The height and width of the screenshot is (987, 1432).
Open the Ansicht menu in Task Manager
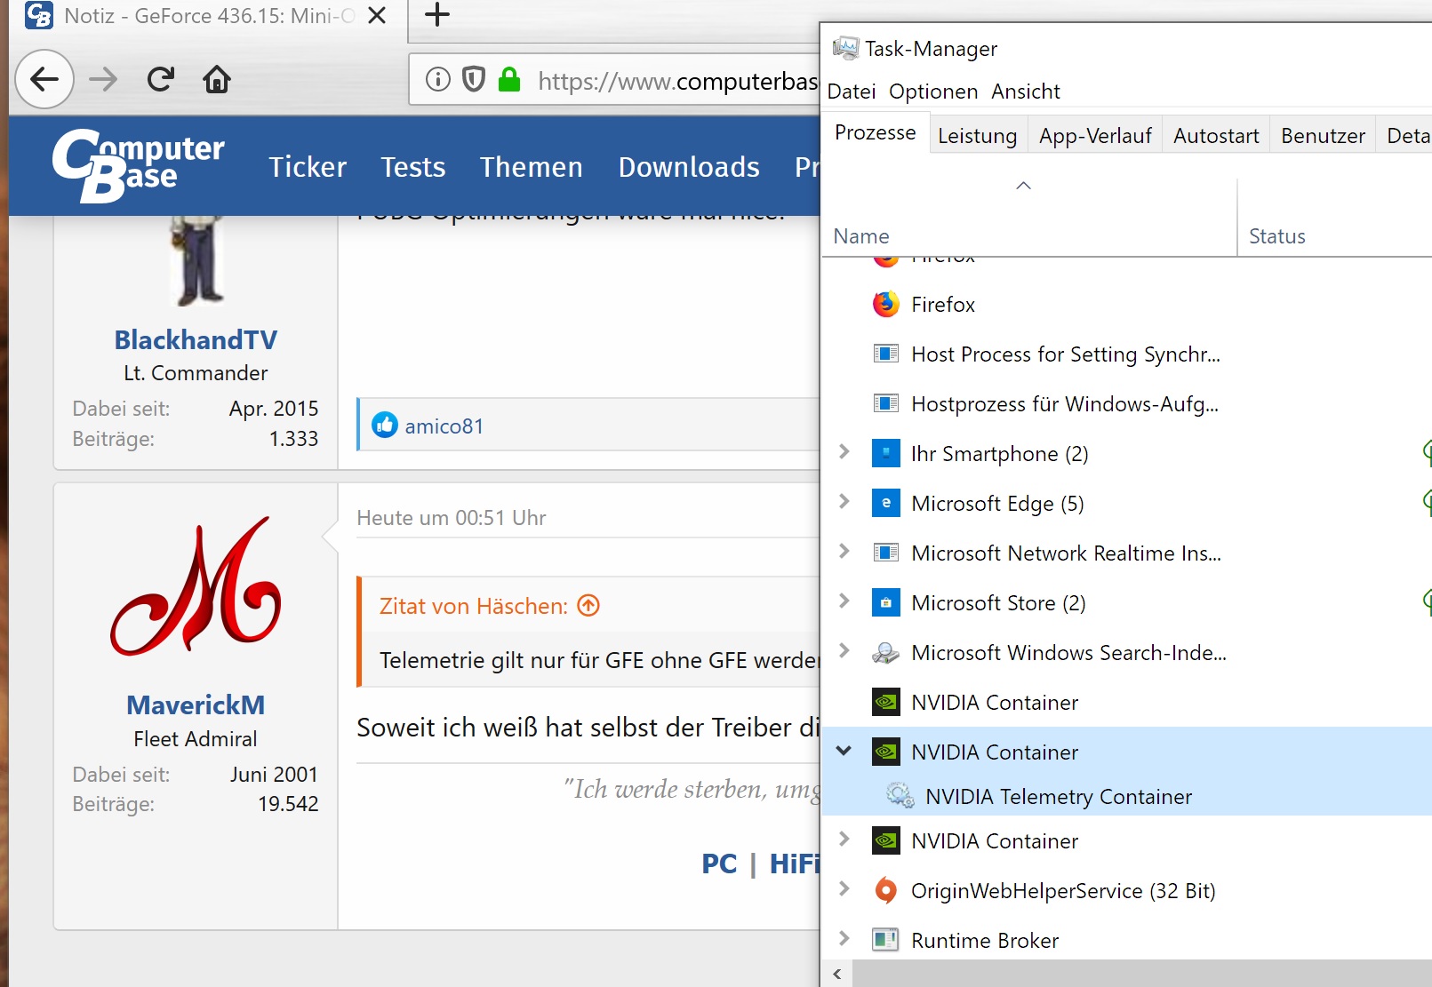1026,92
